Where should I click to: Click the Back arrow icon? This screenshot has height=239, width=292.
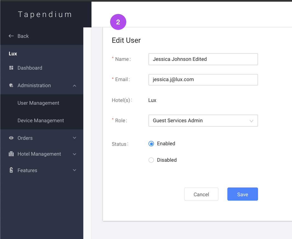coord(11,36)
